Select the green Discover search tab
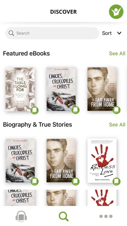 click(x=63, y=216)
